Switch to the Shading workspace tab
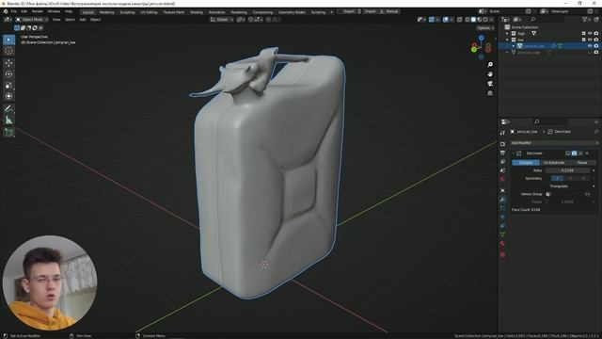Viewport: 602px width, 339px height. point(197,12)
